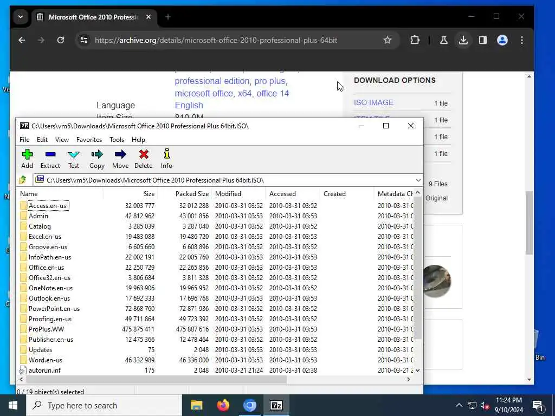Open Chrome three-dot menu
The width and height of the screenshot is (555, 416).
[522, 40]
